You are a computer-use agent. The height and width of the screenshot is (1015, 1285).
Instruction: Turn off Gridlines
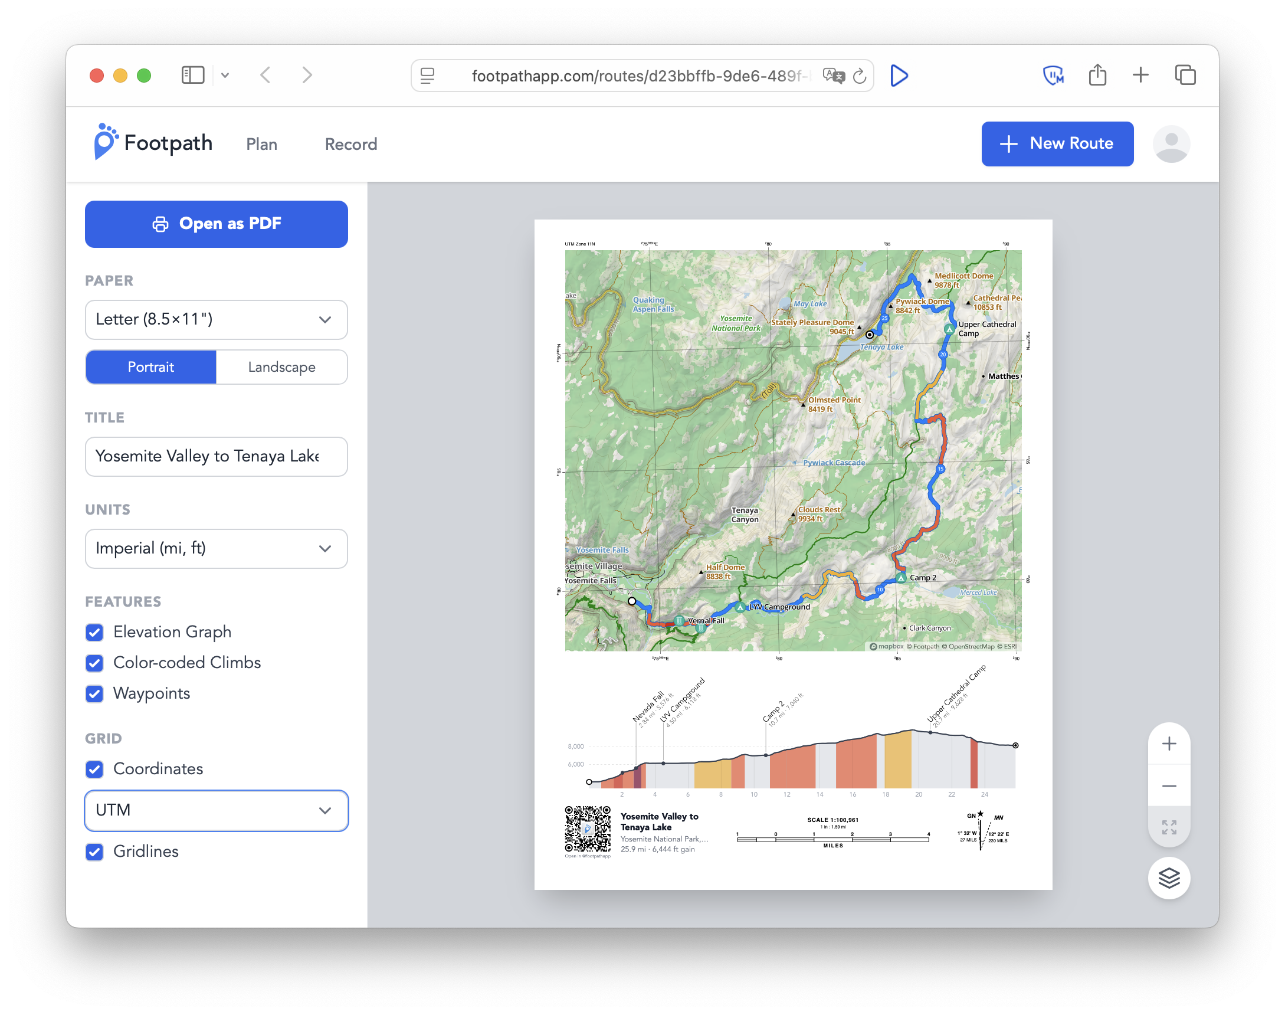94,852
